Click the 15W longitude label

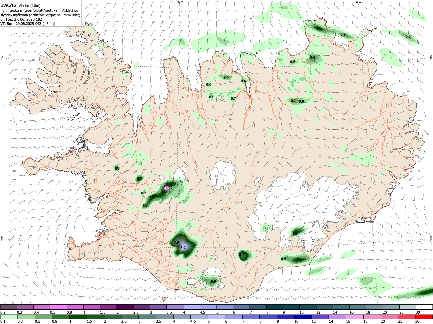click(358, 2)
